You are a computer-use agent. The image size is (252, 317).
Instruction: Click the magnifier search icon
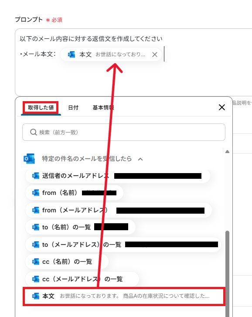pos(33,132)
